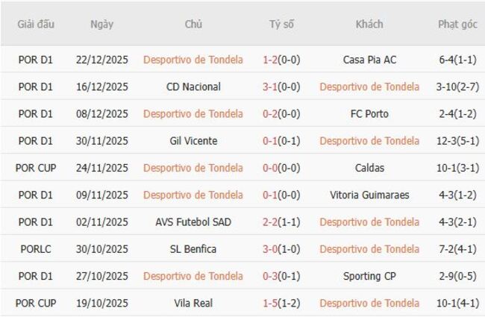Click the date 22/12/2025
The width and height of the screenshot is (485, 317).
102,60
